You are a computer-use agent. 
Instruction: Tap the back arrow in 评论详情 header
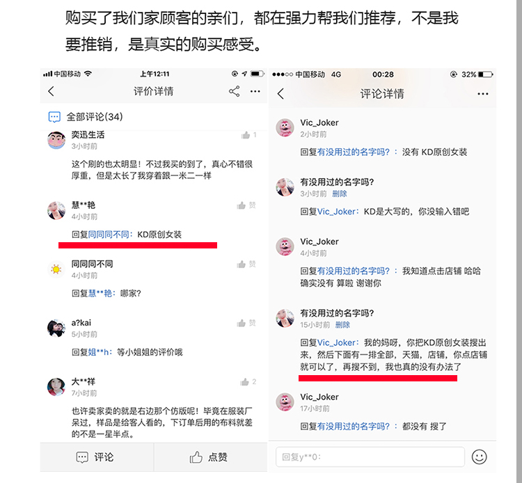click(280, 94)
